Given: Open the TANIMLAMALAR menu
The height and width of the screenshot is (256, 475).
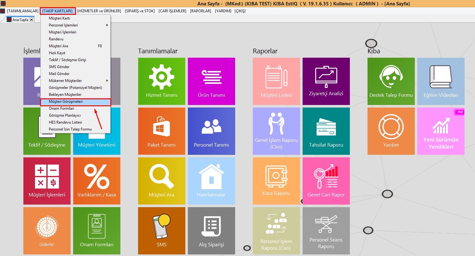Looking at the screenshot, I should [x=22, y=11].
